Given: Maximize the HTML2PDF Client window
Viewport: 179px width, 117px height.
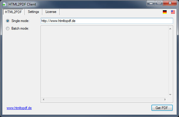Looking at the screenshot, I should coord(159,3).
